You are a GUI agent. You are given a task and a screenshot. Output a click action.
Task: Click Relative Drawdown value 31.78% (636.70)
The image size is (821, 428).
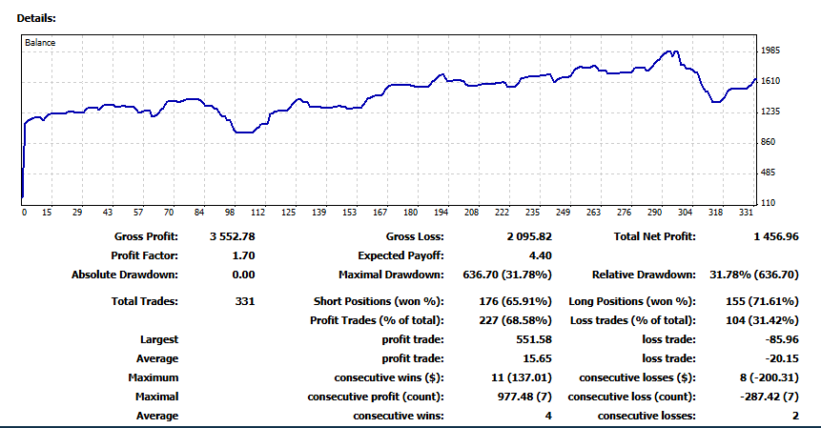tap(754, 275)
